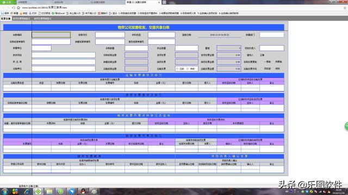Select the 两票制 radio option

coord(273,62)
